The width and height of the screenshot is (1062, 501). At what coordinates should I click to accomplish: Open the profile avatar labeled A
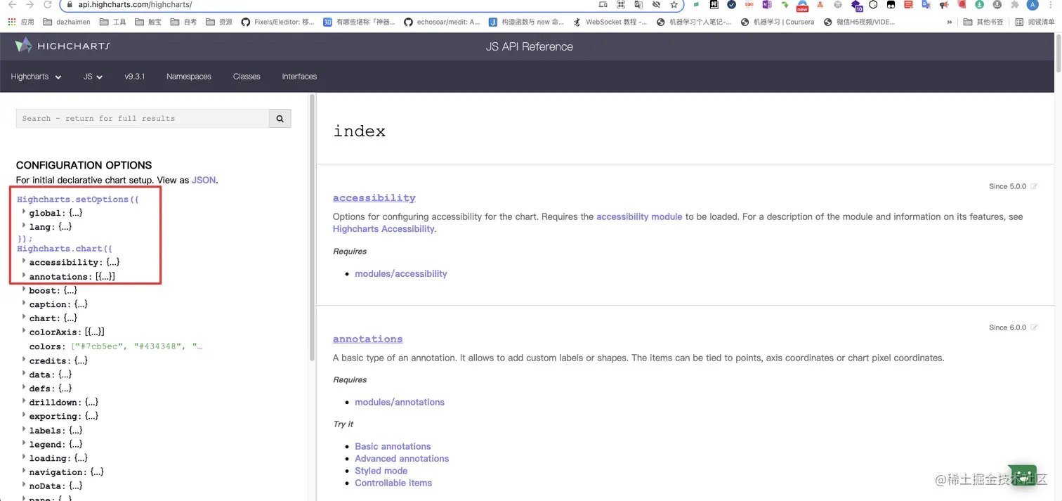[1032, 4]
